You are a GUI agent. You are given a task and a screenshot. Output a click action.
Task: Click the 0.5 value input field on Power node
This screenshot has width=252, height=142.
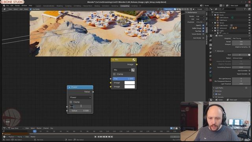[80, 106]
